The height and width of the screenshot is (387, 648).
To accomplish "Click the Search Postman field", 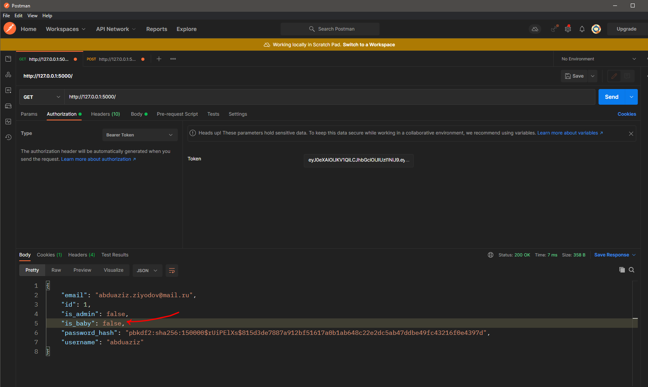I will tap(330, 29).
